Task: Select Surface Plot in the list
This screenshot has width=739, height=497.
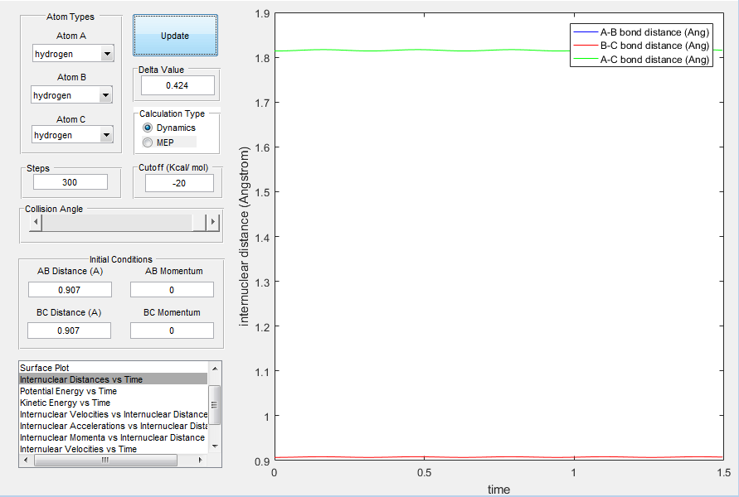Action: pos(113,368)
